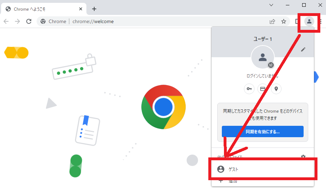Click the blue next arrow on welcome page
The image size is (326, 188).
click(316, 77)
